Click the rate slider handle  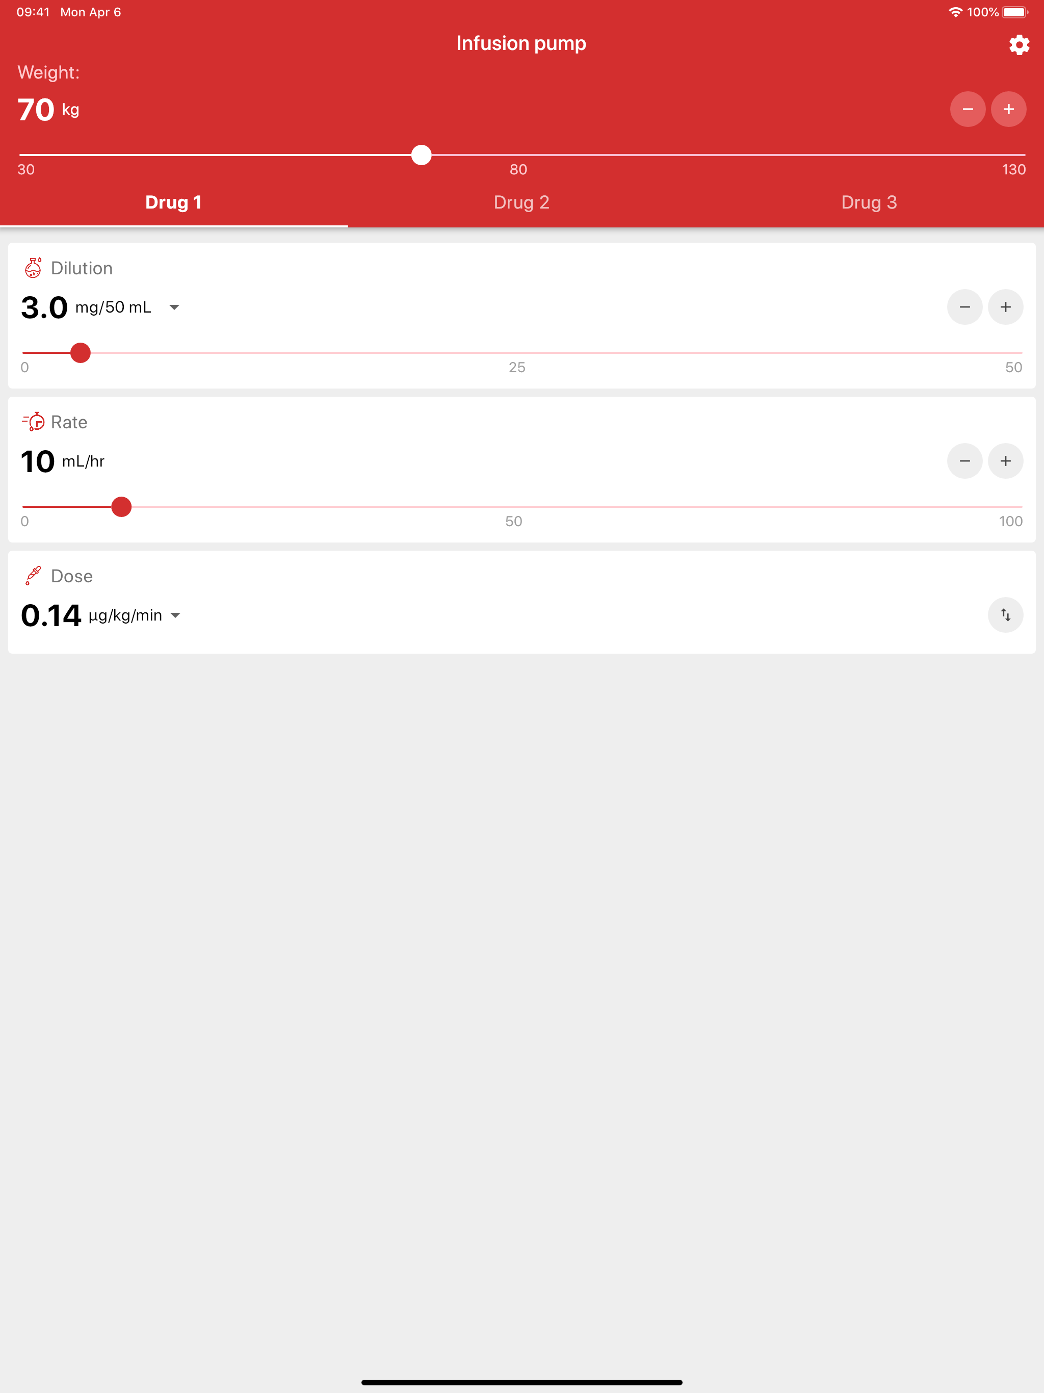click(121, 506)
